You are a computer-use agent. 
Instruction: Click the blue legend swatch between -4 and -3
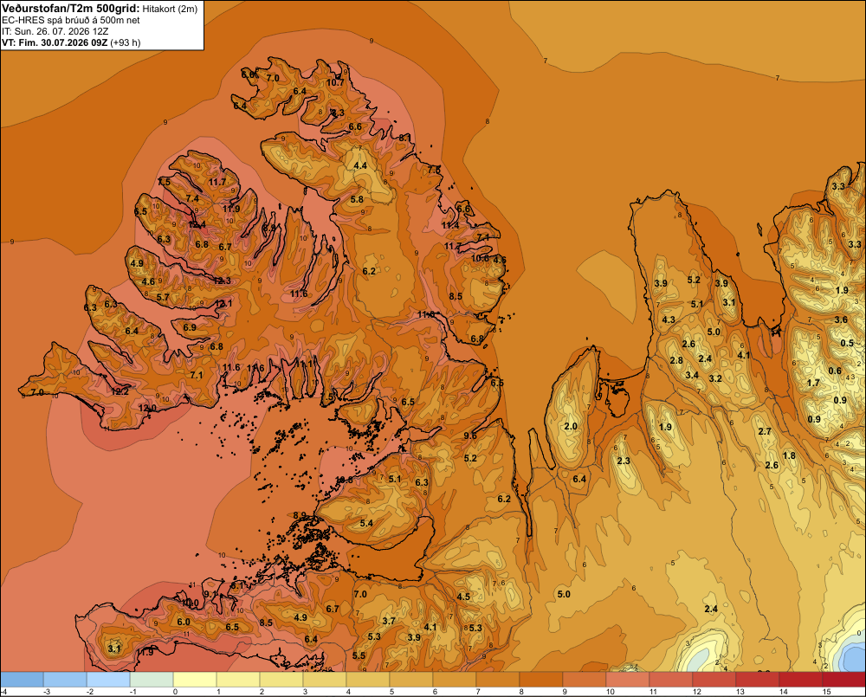23,680
